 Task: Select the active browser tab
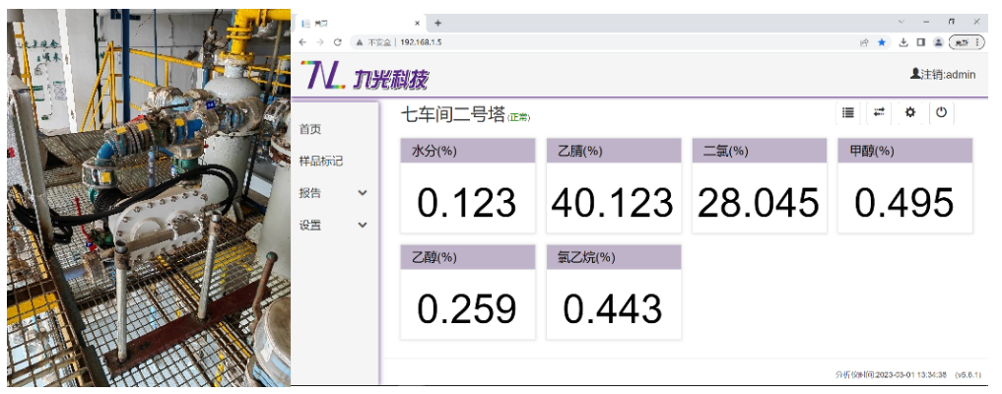(361, 23)
